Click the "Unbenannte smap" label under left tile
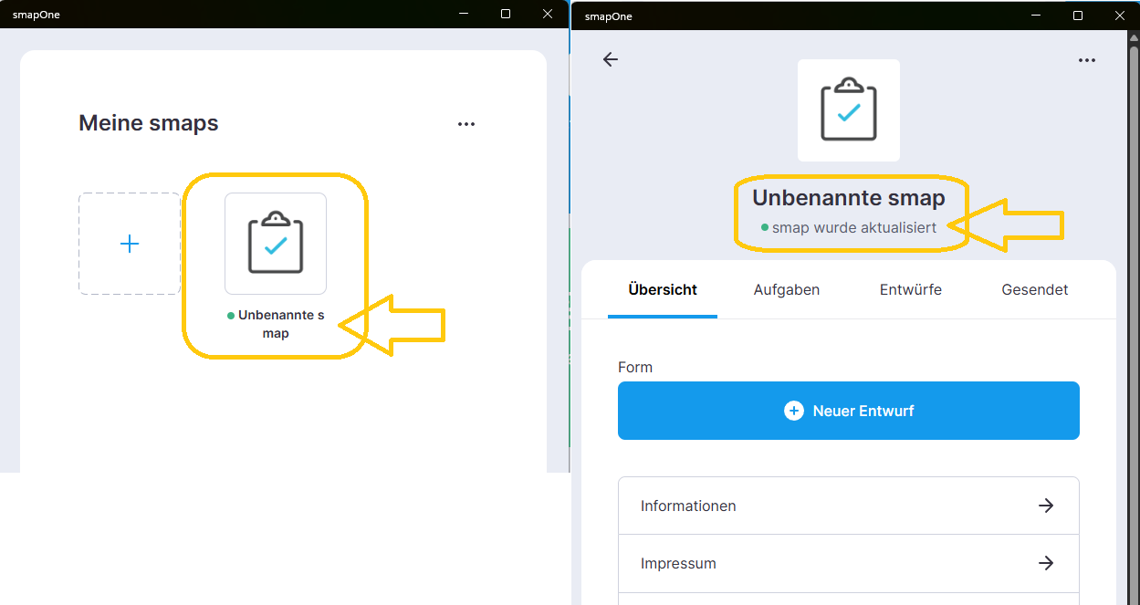The width and height of the screenshot is (1140, 605). pyautogui.click(x=281, y=324)
